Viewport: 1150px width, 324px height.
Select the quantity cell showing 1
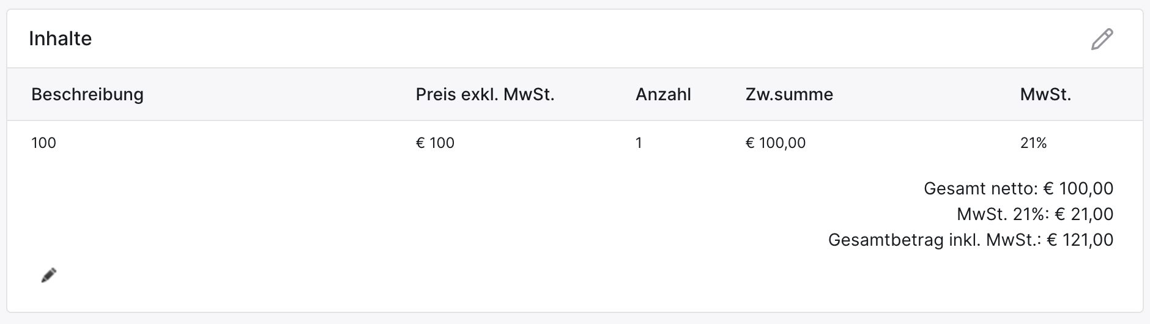point(639,143)
